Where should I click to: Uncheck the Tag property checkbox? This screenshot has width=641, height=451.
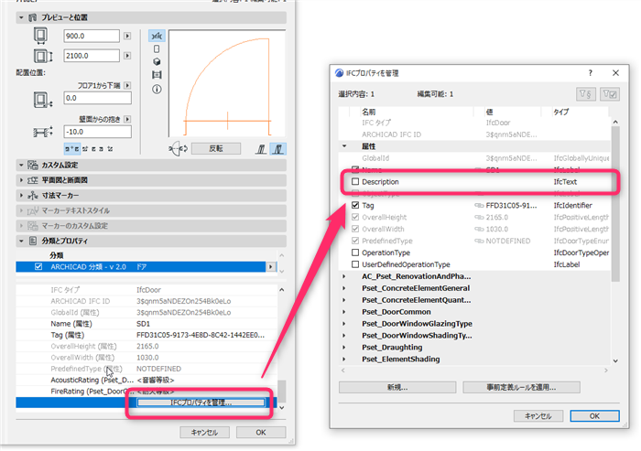[x=355, y=205]
